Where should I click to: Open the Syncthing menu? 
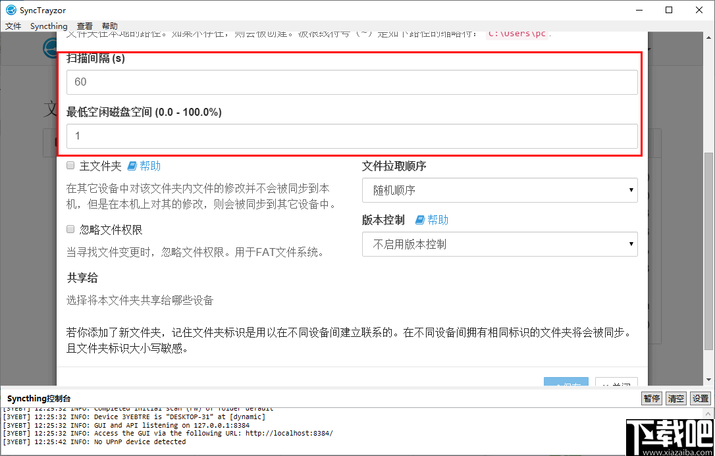pos(48,26)
